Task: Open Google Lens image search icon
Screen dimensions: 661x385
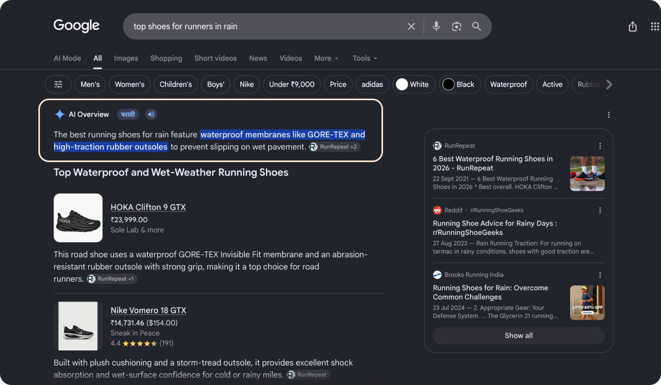Action: coord(456,26)
